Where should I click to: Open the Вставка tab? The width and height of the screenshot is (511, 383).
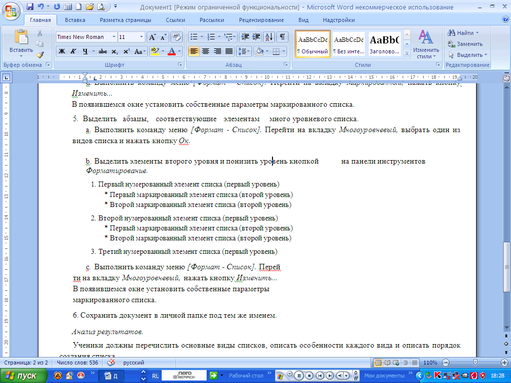point(75,20)
